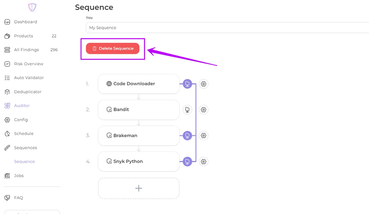The width and height of the screenshot is (369, 214).
Task: Click the Auto Validator checklist icon
Action: [7, 78]
